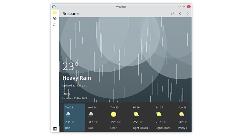Click the Heavy Rain condition label
Screen dimensions: 243x136
click(77, 78)
